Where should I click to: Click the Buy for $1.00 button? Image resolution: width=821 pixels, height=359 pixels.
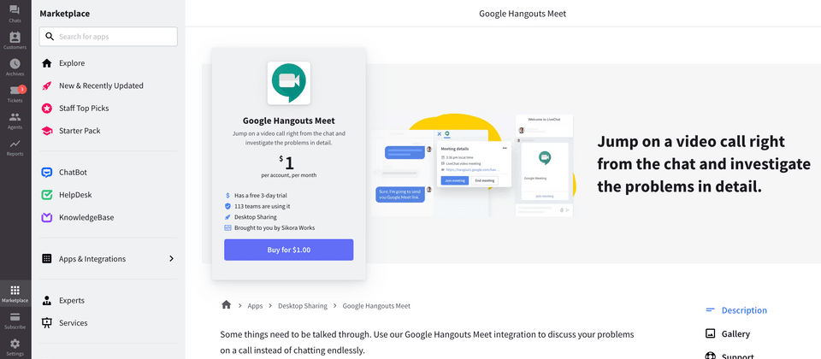click(289, 250)
